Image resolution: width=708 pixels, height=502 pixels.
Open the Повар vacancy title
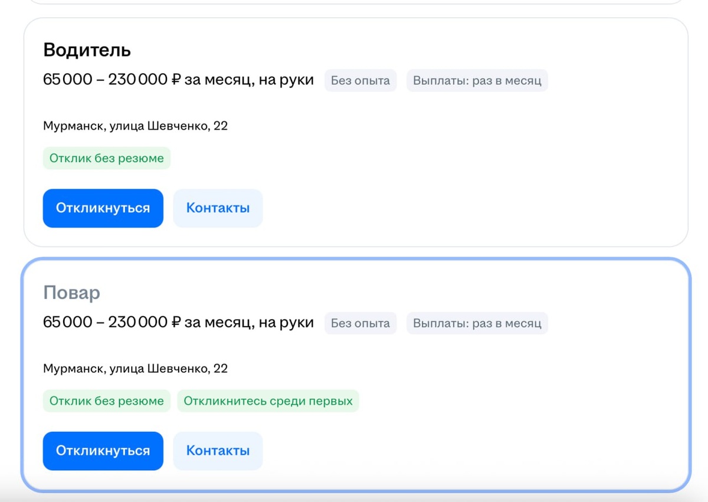(71, 293)
